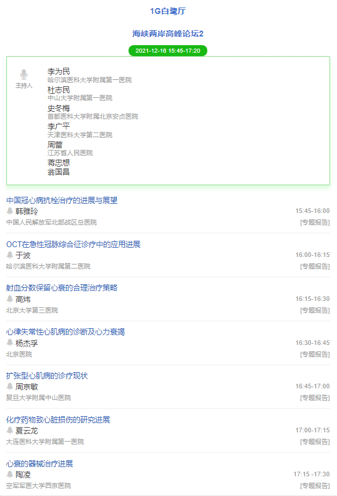The image size is (337, 496).
Task: Select host name 李为民
Action: (x=58, y=72)
